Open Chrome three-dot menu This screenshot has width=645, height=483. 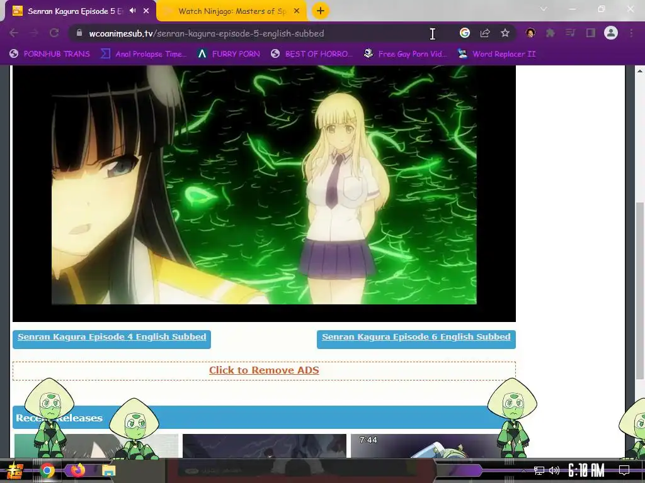click(x=631, y=33)
